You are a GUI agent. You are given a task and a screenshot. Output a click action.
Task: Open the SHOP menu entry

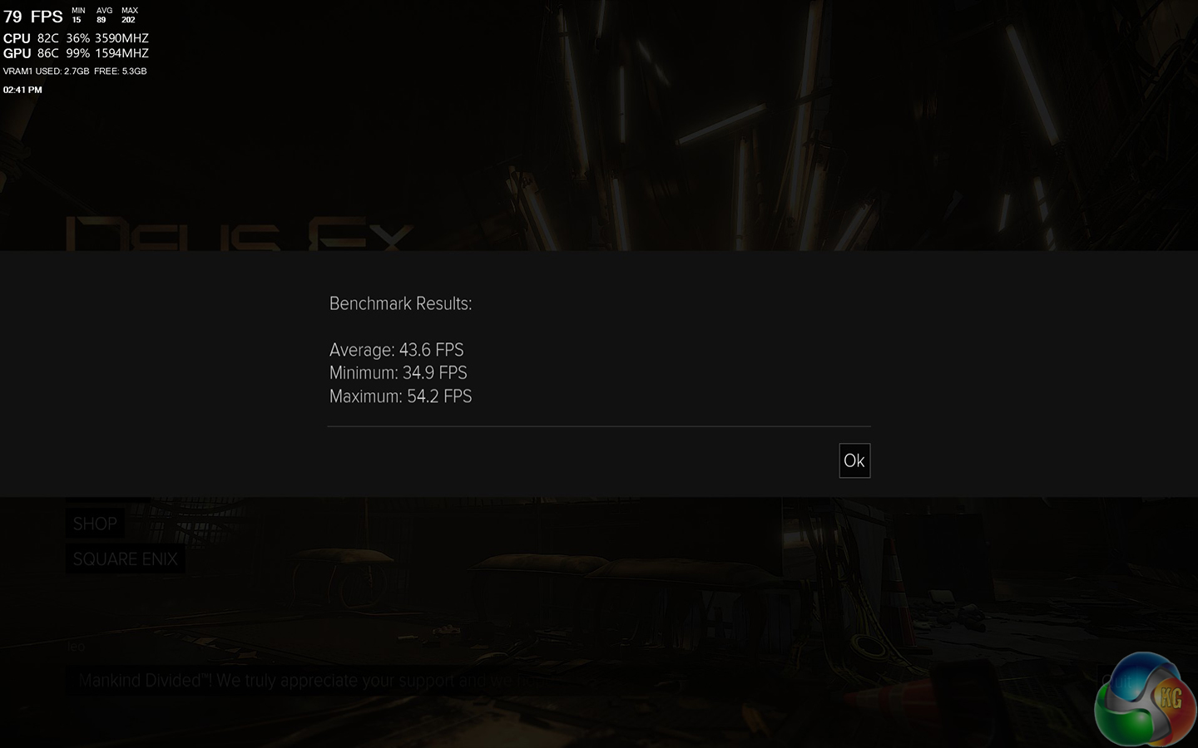95,524
